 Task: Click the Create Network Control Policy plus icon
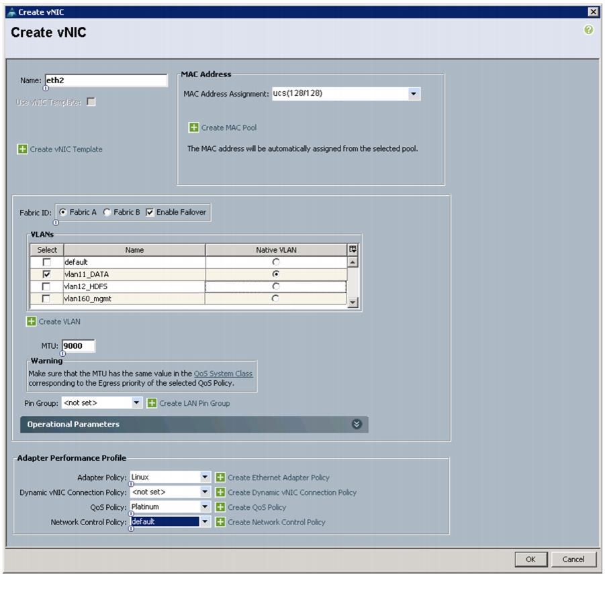220,522
